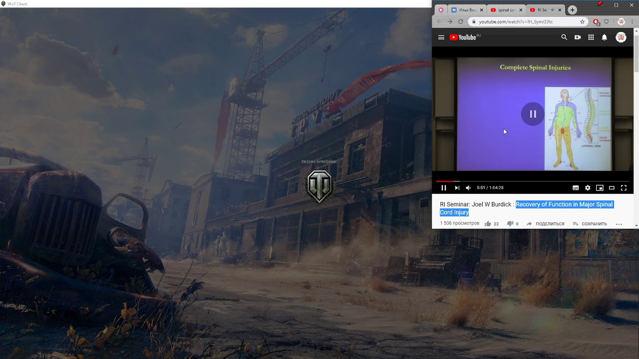Open the YouTube hamburger guide menu
Screen dimensions: 639x359
coord(441,37)
